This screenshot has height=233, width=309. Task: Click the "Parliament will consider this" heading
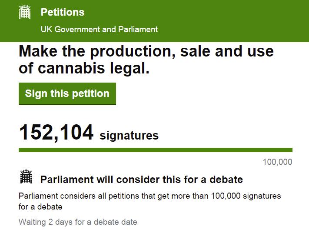point(141,180)
